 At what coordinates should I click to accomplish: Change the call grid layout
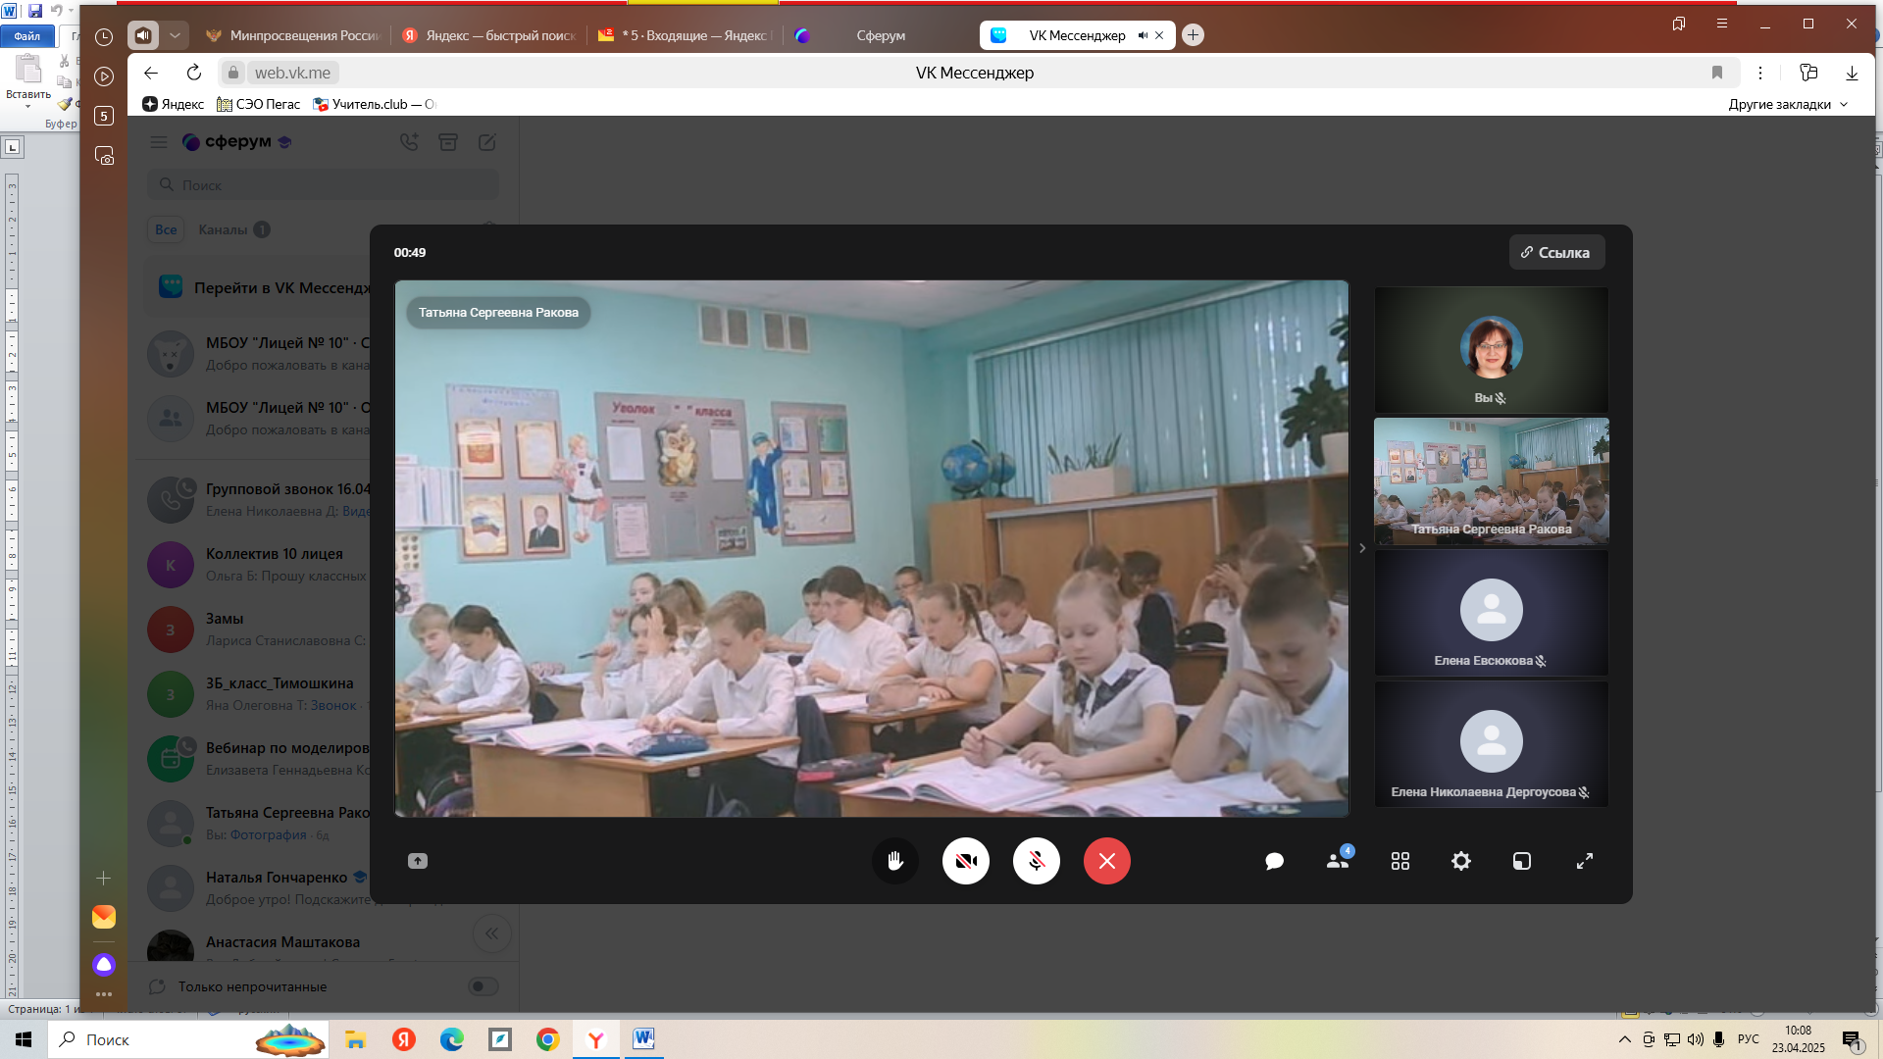click(1400, 861)
